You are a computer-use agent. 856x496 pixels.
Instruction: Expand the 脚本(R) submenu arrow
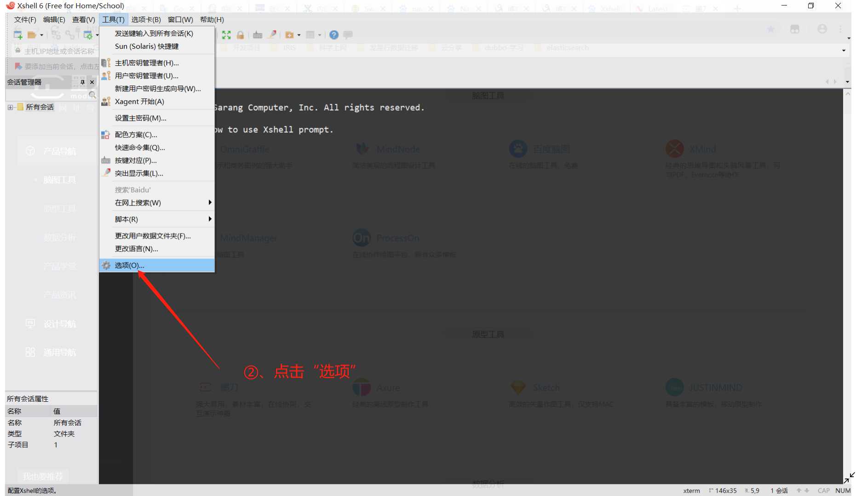210,219
